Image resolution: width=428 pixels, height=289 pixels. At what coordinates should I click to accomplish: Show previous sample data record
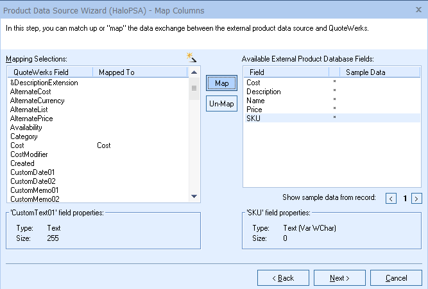391,199
